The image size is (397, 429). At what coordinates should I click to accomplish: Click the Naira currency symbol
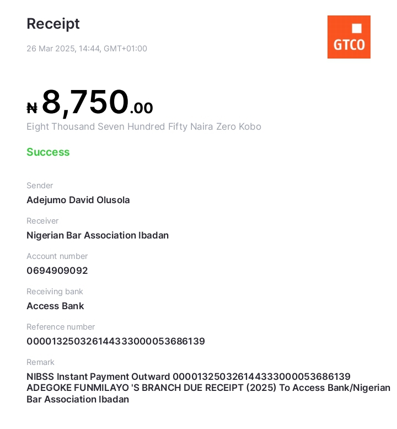click(x=32, y=108)
